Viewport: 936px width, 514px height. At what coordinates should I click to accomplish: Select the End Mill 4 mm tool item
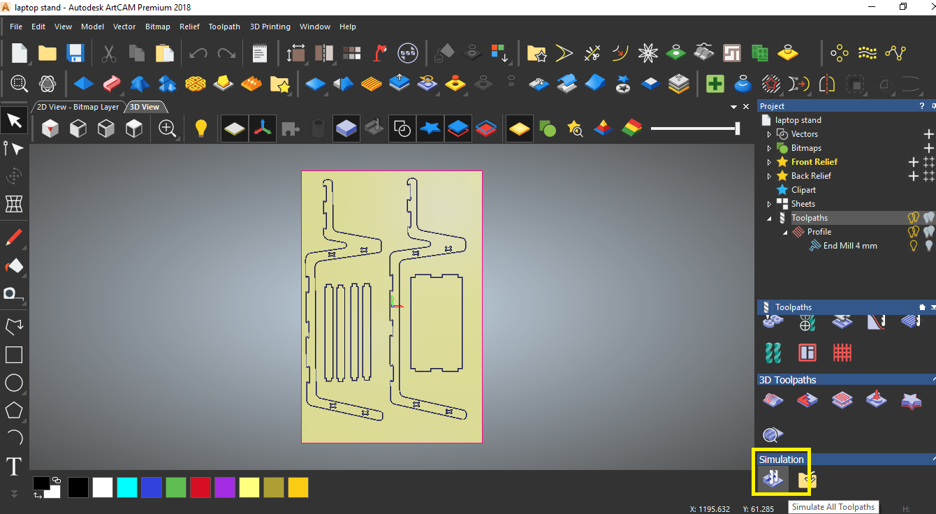pyautogui.click(x=850, y=246)
